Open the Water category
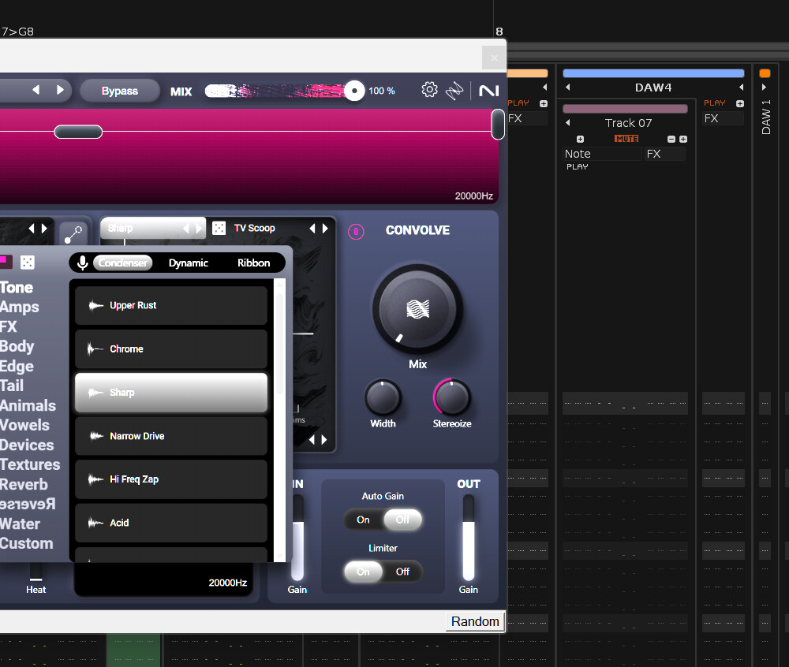The image size is (789, 667). pyautogui.click(x=21, y=524)
